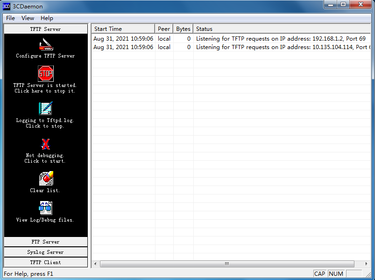
Task: Close the 3CDaemon window
Action: 361,5
